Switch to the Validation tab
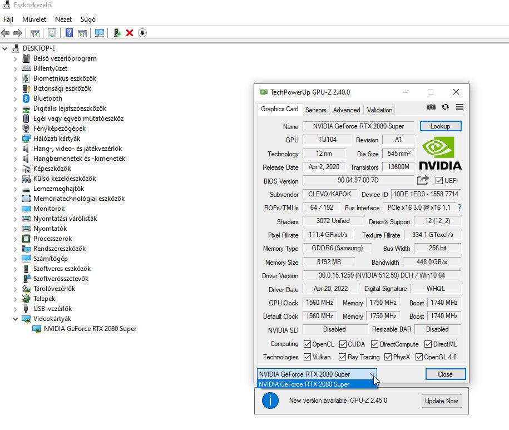This screenshot has height=430, width=509. 379,110
